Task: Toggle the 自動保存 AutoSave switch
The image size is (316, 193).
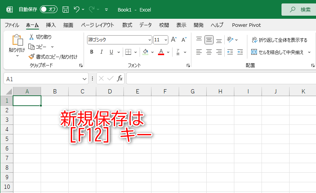Action: (49, 9)
